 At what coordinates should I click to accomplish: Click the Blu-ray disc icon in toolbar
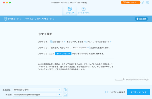pyautogui.click(x=27, y=19)
